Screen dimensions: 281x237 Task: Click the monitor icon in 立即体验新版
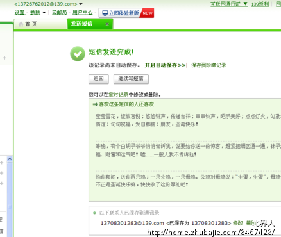(x=105, y=13)
